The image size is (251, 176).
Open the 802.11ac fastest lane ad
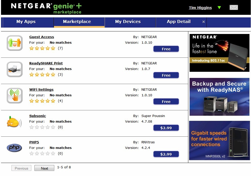(219, 53)
